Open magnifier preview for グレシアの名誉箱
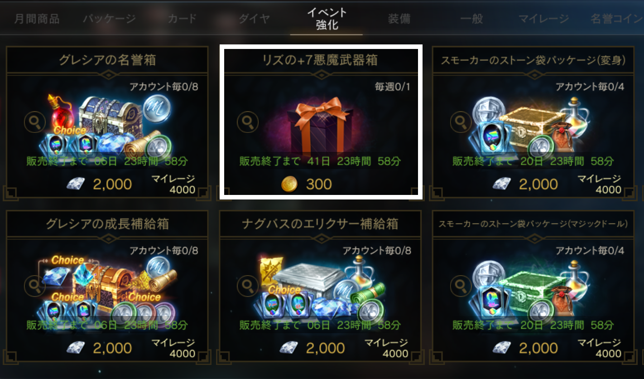The width and height of the screenshot is (644, 379). tap(35, 122)
